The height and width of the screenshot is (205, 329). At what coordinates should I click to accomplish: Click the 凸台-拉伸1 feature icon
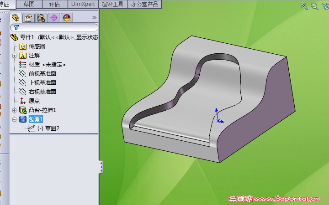[x=23, y=110]
